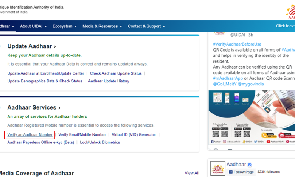Screen dimensions: 295x177
Task: Open the Aadhaar Services section heading
Action: [34, 107]
